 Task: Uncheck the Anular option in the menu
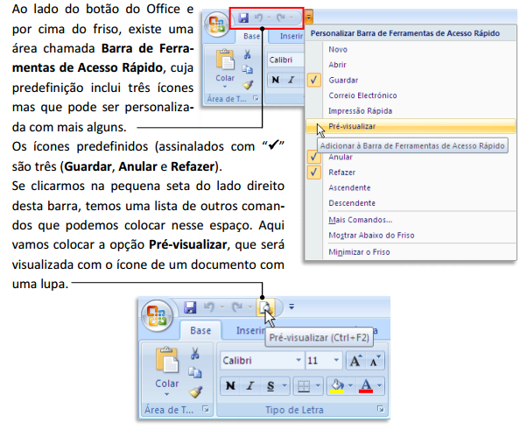tap(342, 157)
